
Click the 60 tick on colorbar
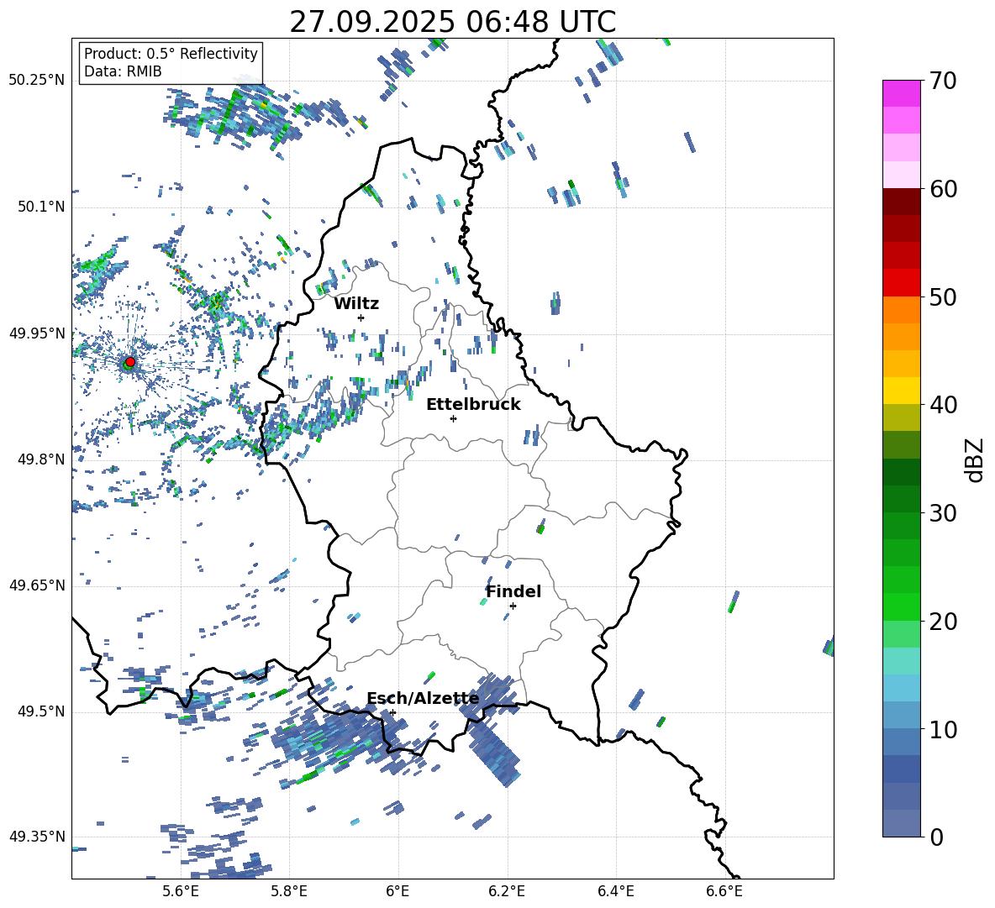[x=943, y=189]
